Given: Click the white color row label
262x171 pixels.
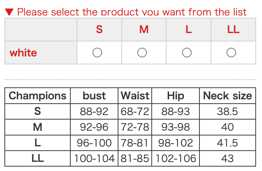Looking at the screenshot, I should (x=23, y=53).
